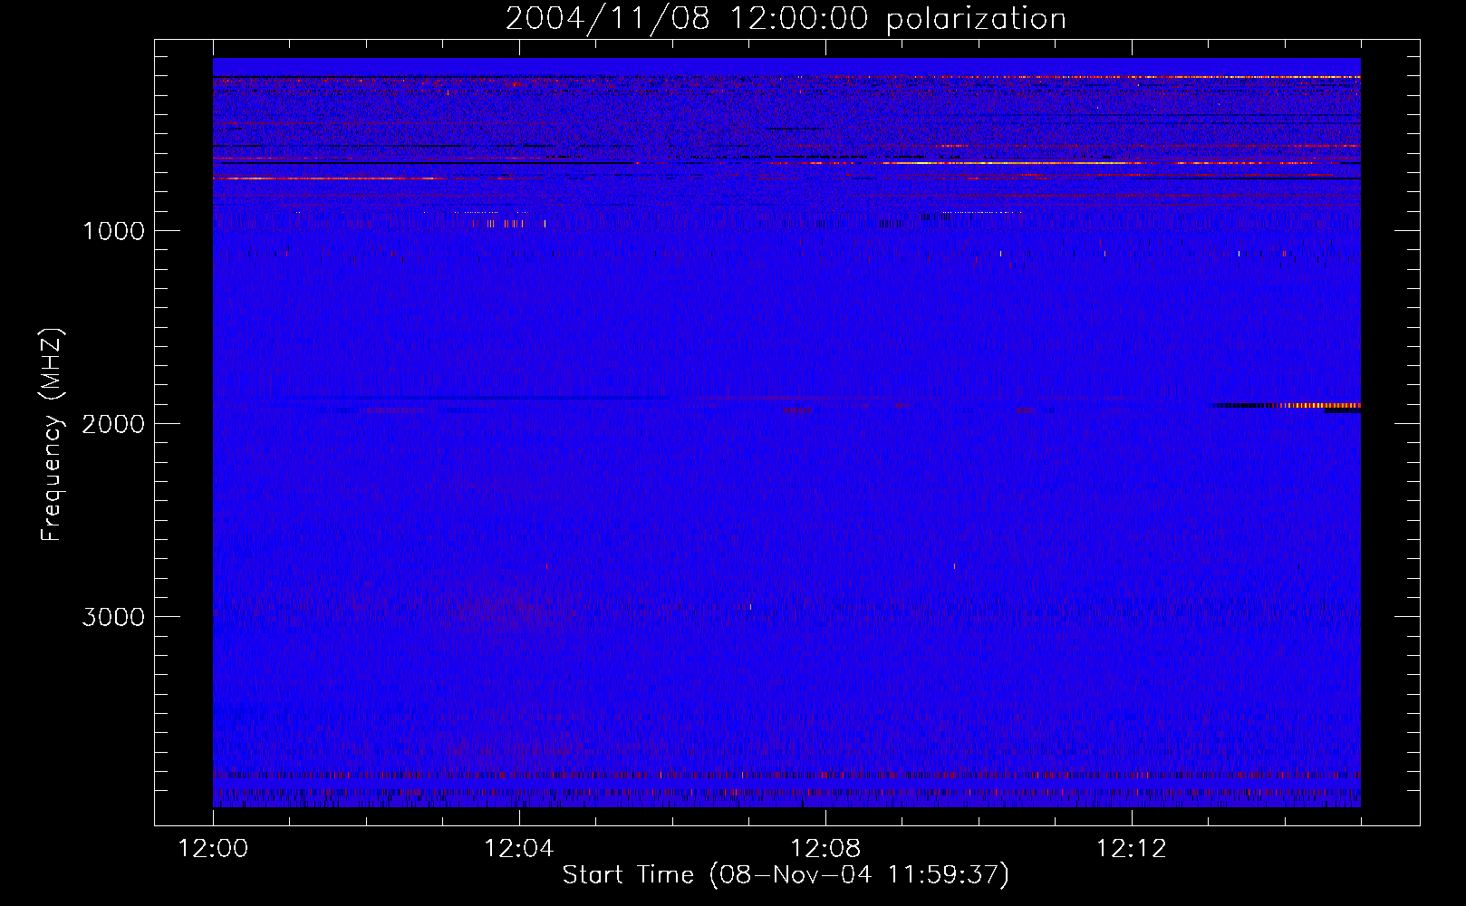
Task: Click the "12:04" time tick label
Action: click(519, 849)
